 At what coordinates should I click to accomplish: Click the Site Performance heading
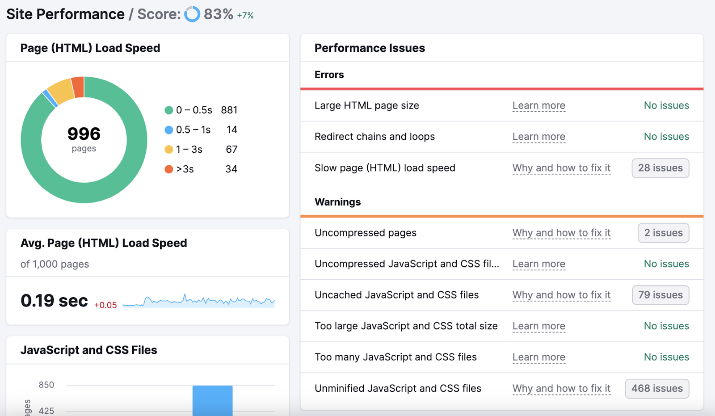[x=66, y=14]
